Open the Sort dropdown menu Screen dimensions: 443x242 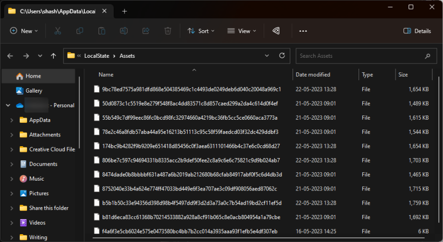200,31
